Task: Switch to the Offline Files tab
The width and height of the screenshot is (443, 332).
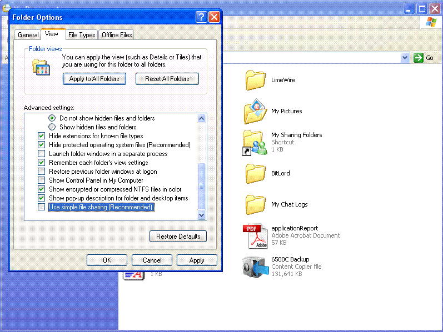Action: [117, 35]
